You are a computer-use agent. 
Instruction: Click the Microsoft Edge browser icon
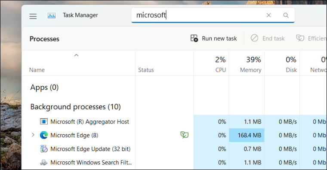pyautogui.click(x=44, y=135)
